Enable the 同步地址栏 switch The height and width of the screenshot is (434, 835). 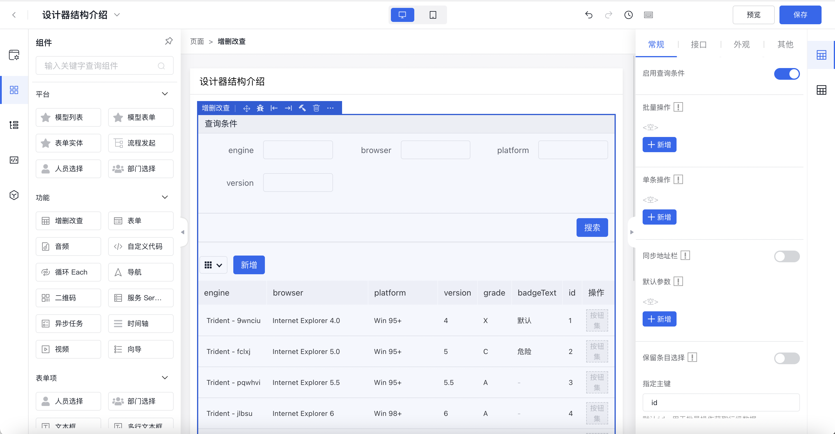tap(787, 256)
